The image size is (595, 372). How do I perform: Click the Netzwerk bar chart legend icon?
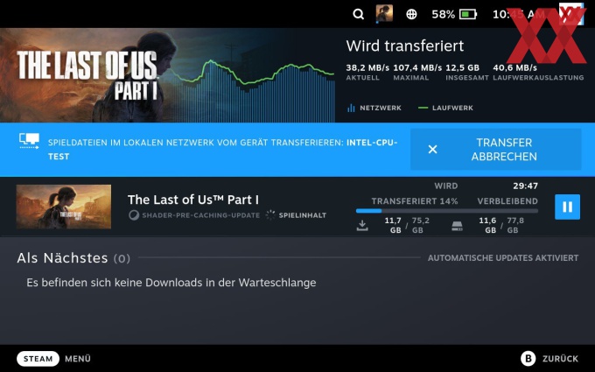351,108
